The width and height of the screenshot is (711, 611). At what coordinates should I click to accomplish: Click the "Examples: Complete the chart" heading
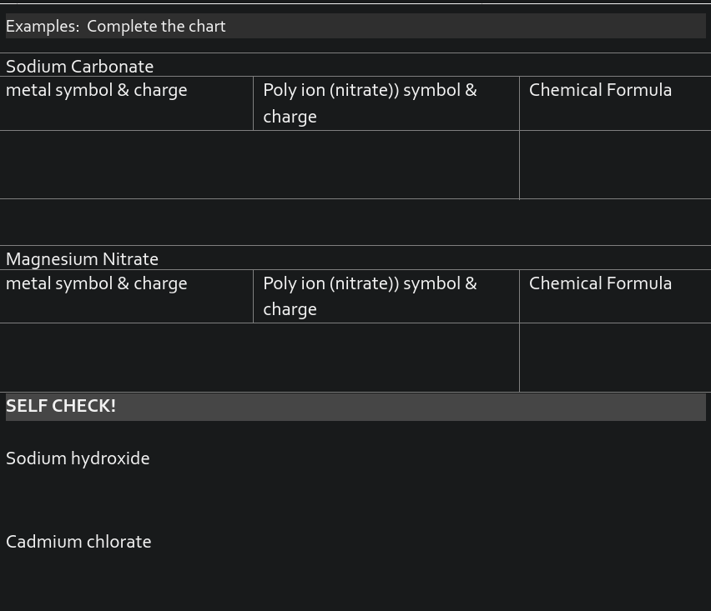pyautogui.click(x=116, y=27)
